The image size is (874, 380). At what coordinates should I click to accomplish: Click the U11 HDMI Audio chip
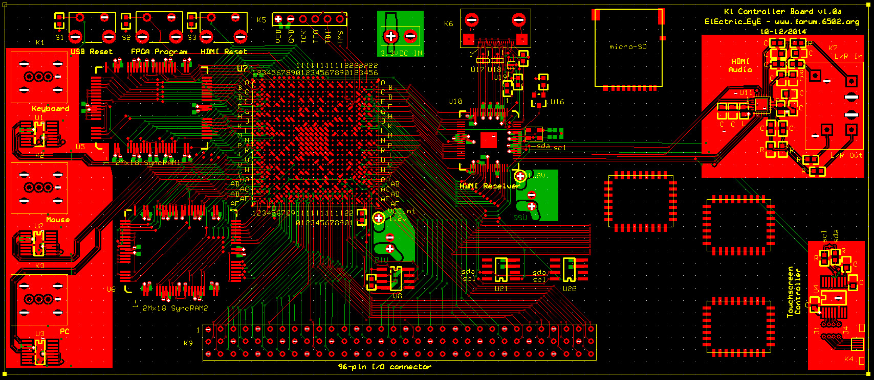tap(761, 105)
